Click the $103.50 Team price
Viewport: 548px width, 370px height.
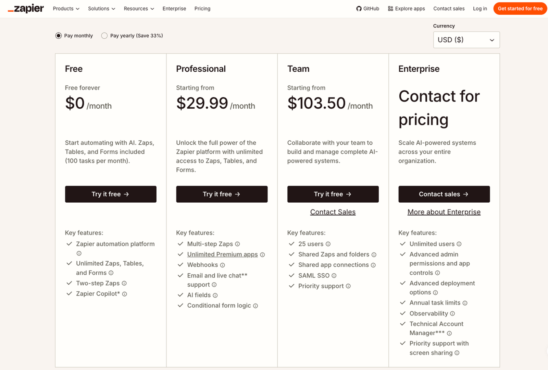(316, 103)
